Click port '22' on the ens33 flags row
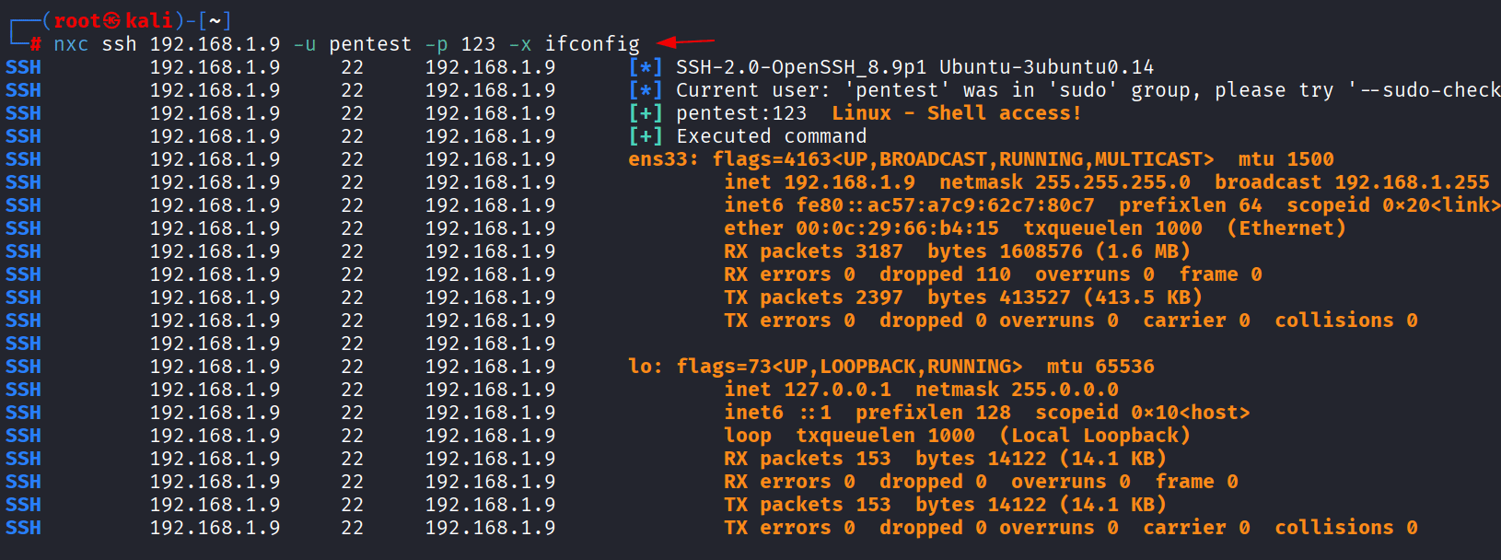 [352, 159]
